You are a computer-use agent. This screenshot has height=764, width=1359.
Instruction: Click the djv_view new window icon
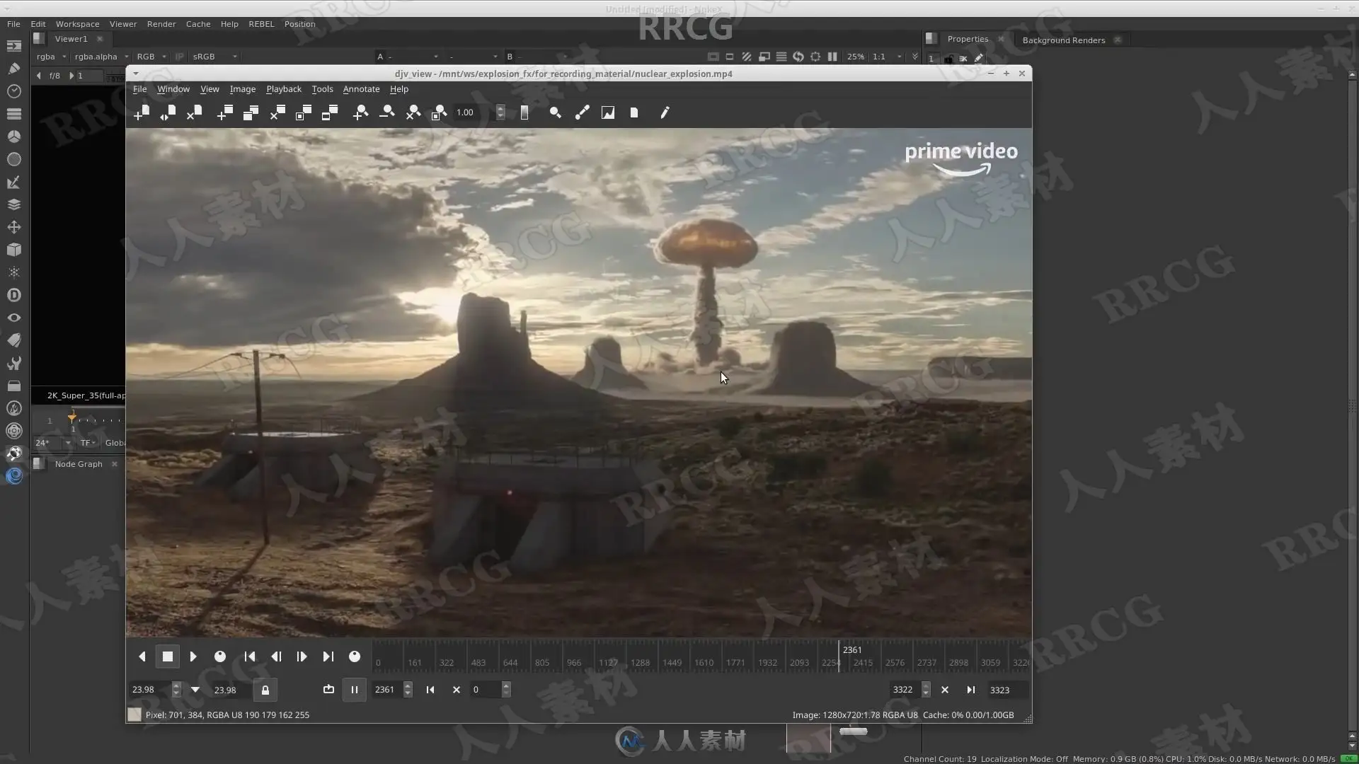coord(224,112)
